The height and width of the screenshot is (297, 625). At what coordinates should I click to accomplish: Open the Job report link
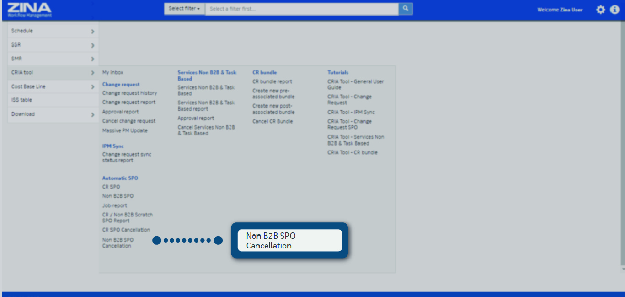115,205
